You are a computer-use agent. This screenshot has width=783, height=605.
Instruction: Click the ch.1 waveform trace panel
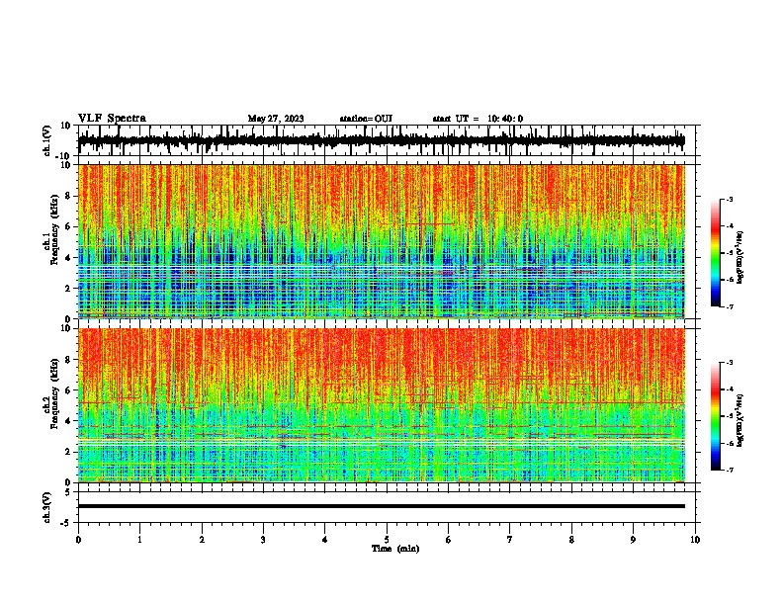(x=387, y=140)
